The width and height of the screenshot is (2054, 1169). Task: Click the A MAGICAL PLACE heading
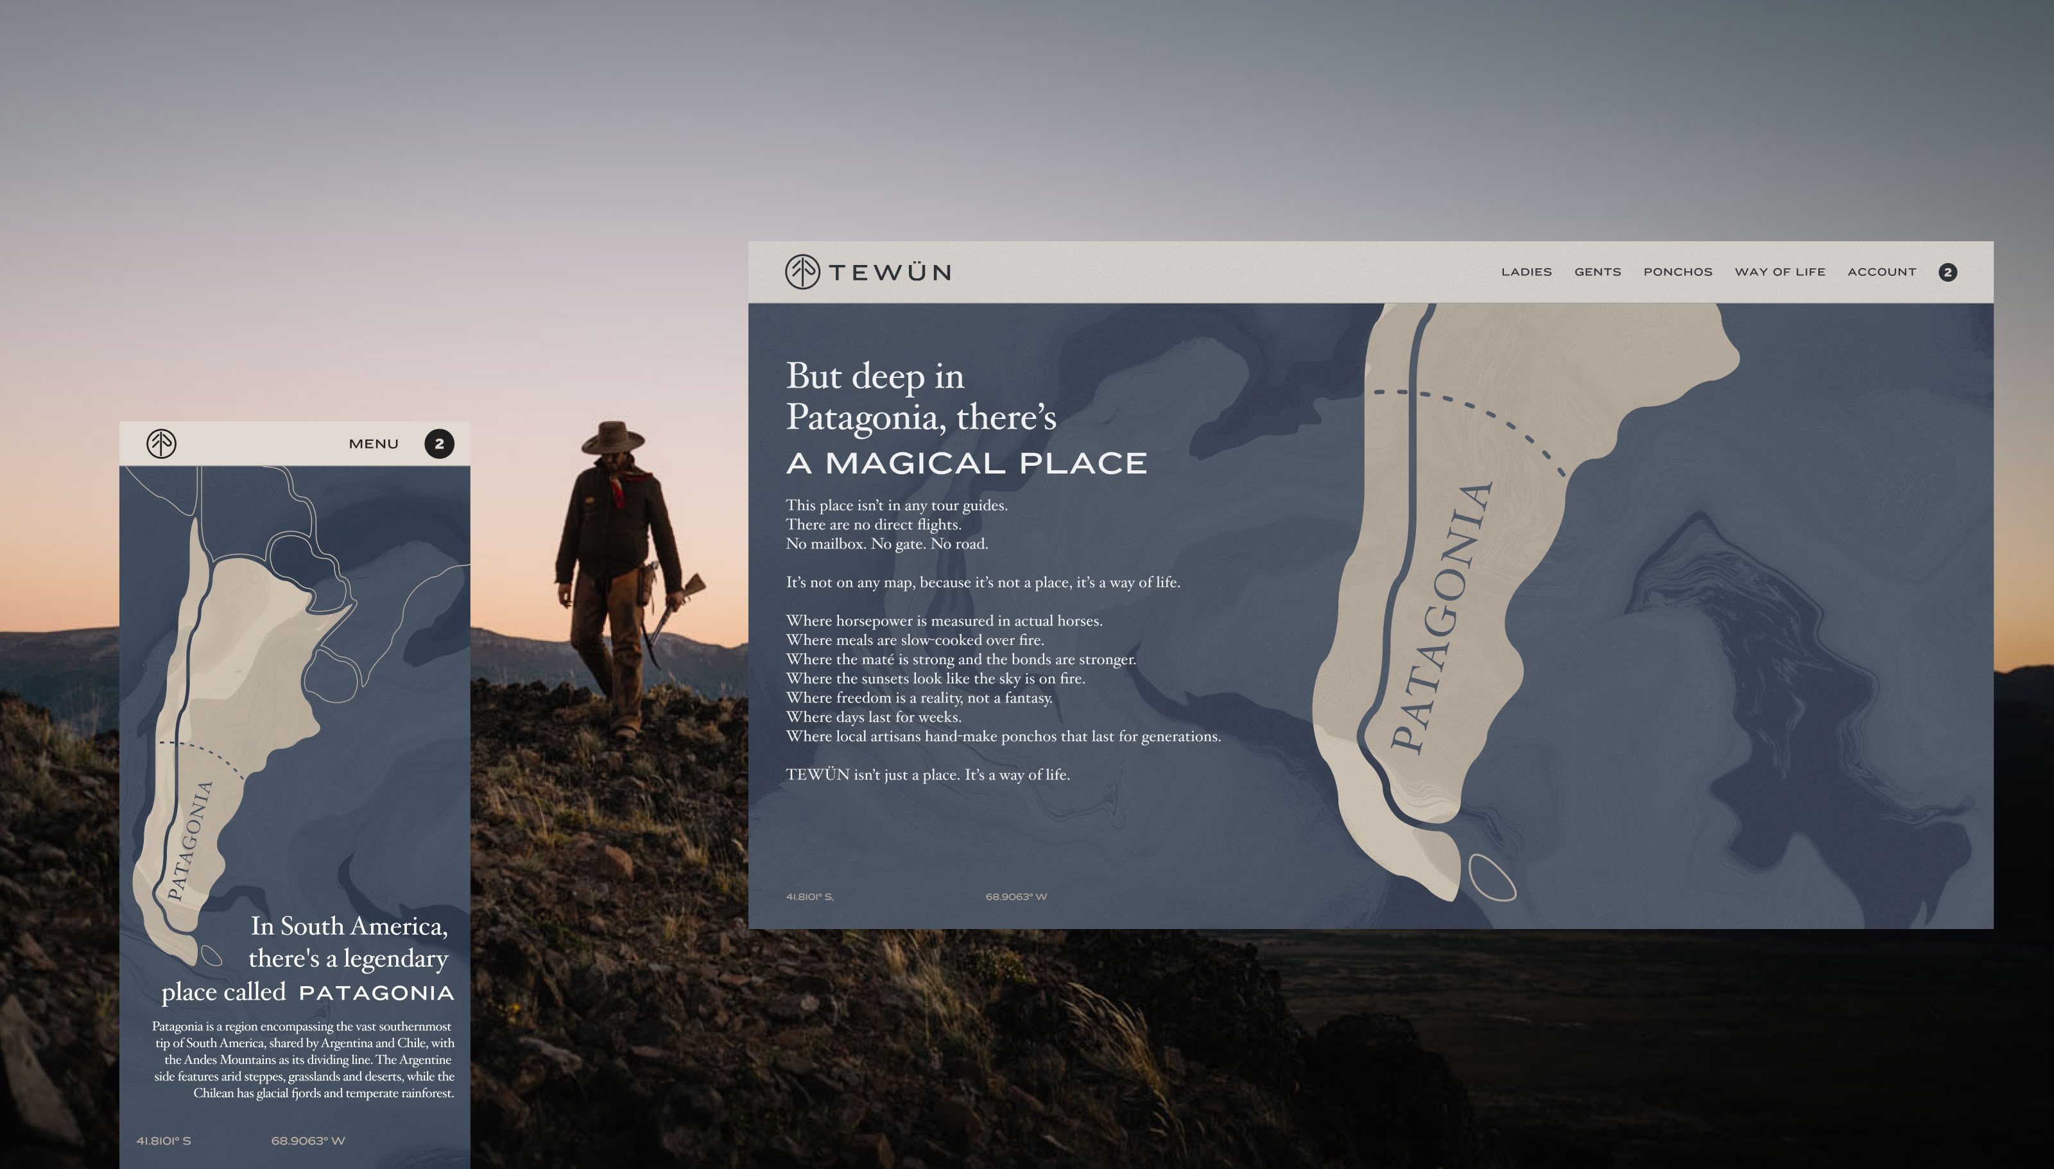coord(966,463)
